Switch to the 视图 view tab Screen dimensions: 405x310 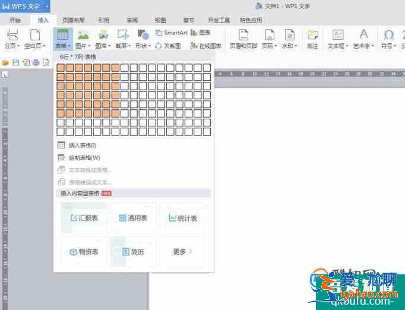click(160, 20)
